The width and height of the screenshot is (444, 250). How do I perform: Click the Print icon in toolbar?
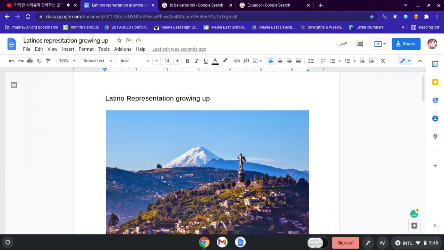[30, 61]
